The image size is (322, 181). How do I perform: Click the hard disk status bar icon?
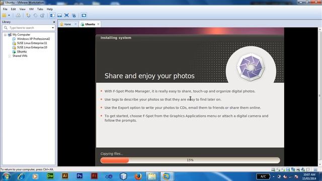click(273, 169)
